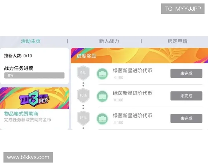Click the 15% shield milestone badge
Screen dimensions: 208x166
tap(83, 118)
